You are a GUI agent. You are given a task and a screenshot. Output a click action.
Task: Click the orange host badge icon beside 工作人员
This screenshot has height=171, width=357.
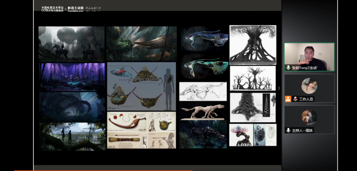pyautogui.click(x=288, y=99)
